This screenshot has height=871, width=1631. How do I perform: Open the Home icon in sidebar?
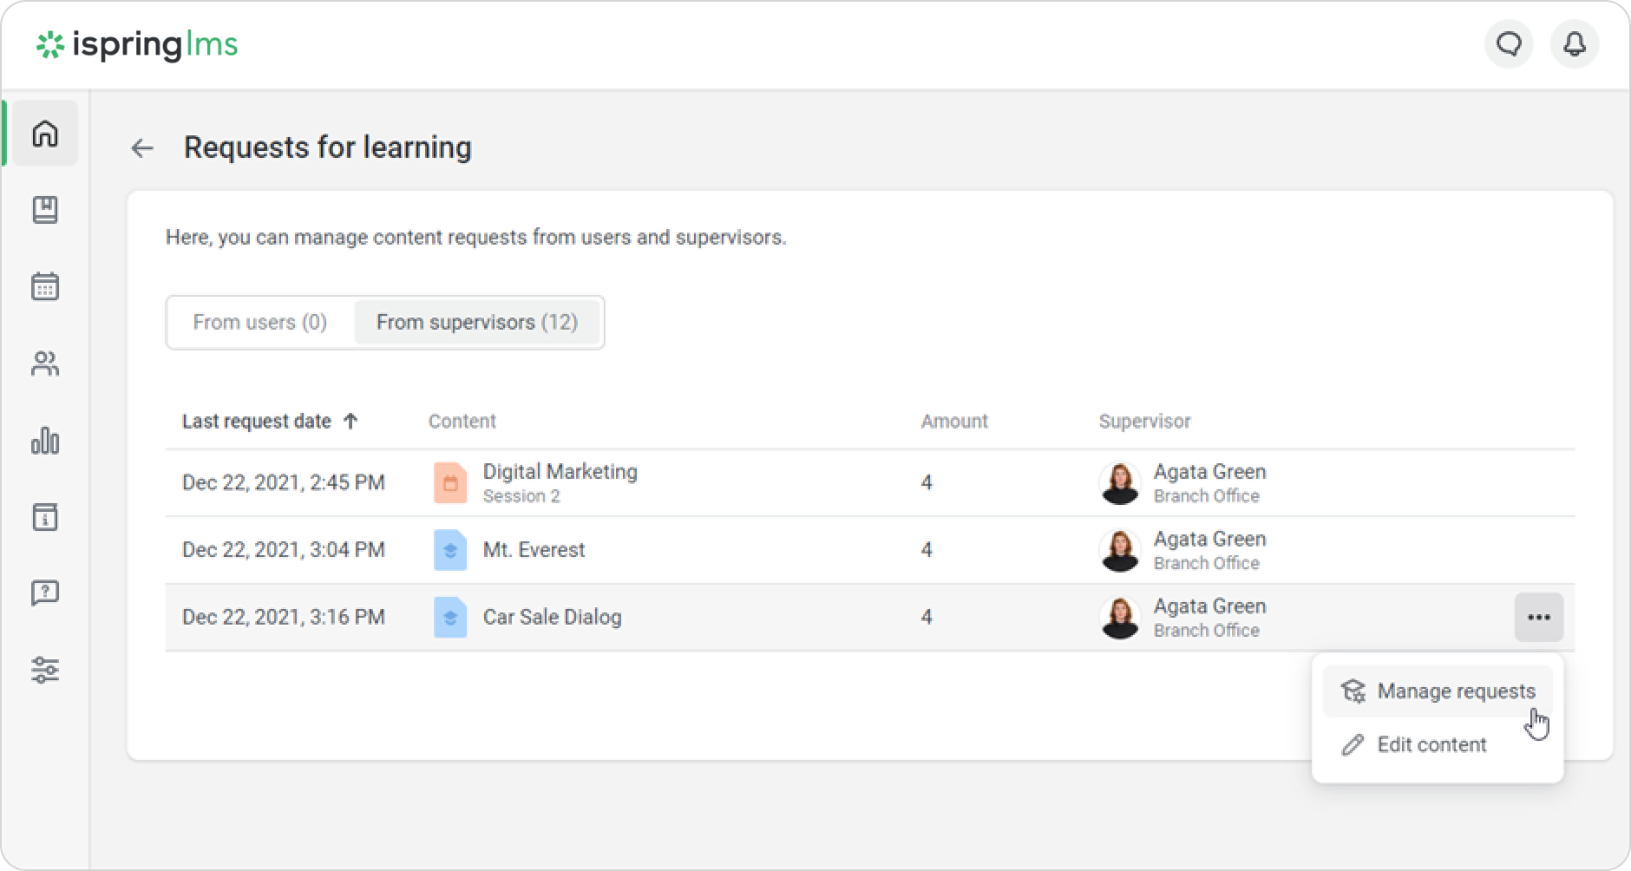(45, 134)
